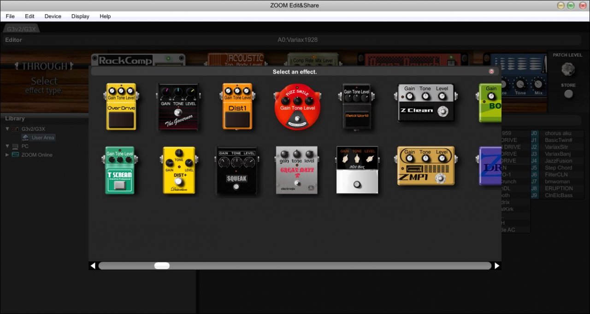Select patch J9 ClnElcBass
The height and width of the screenshot is (314, 590).
(x=557, y=195)
